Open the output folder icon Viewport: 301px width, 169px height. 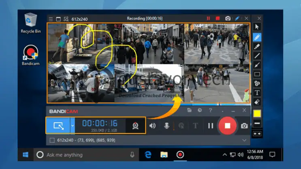coord(189,110)
